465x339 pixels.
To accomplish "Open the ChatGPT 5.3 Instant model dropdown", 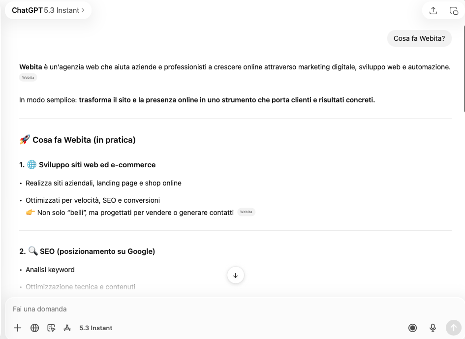I will click(48, 10).
